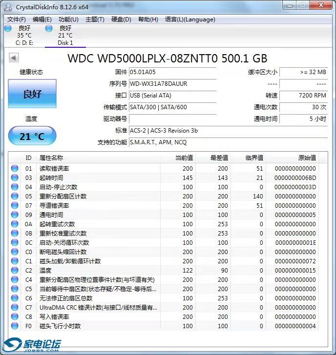Click the 支持的功能 field S.M.A.R.T., APM, NCQ
336x355 pixels.
[228, 142]
